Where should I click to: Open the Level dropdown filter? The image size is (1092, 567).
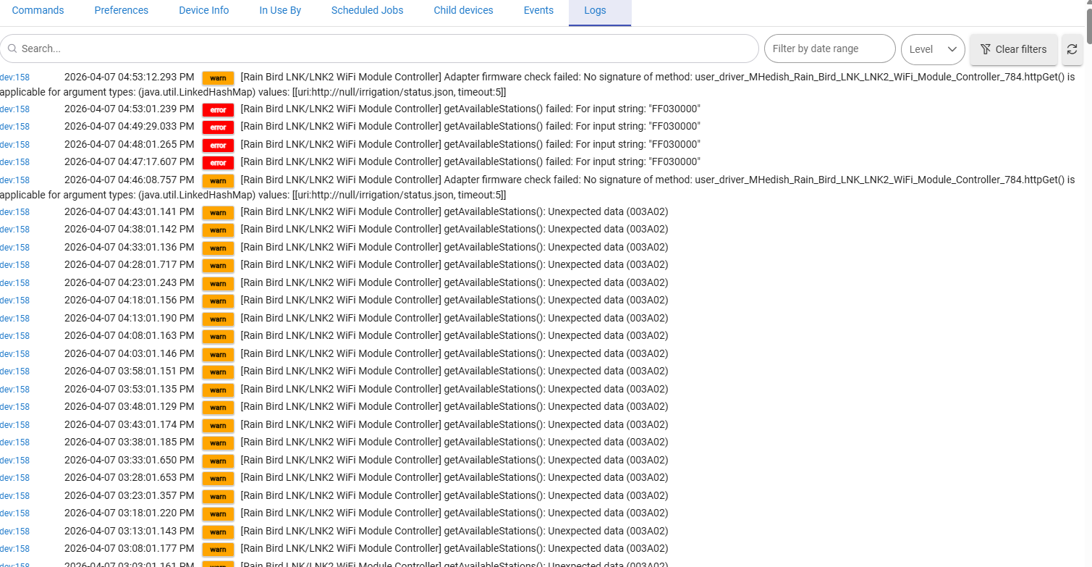click(932, 49)
